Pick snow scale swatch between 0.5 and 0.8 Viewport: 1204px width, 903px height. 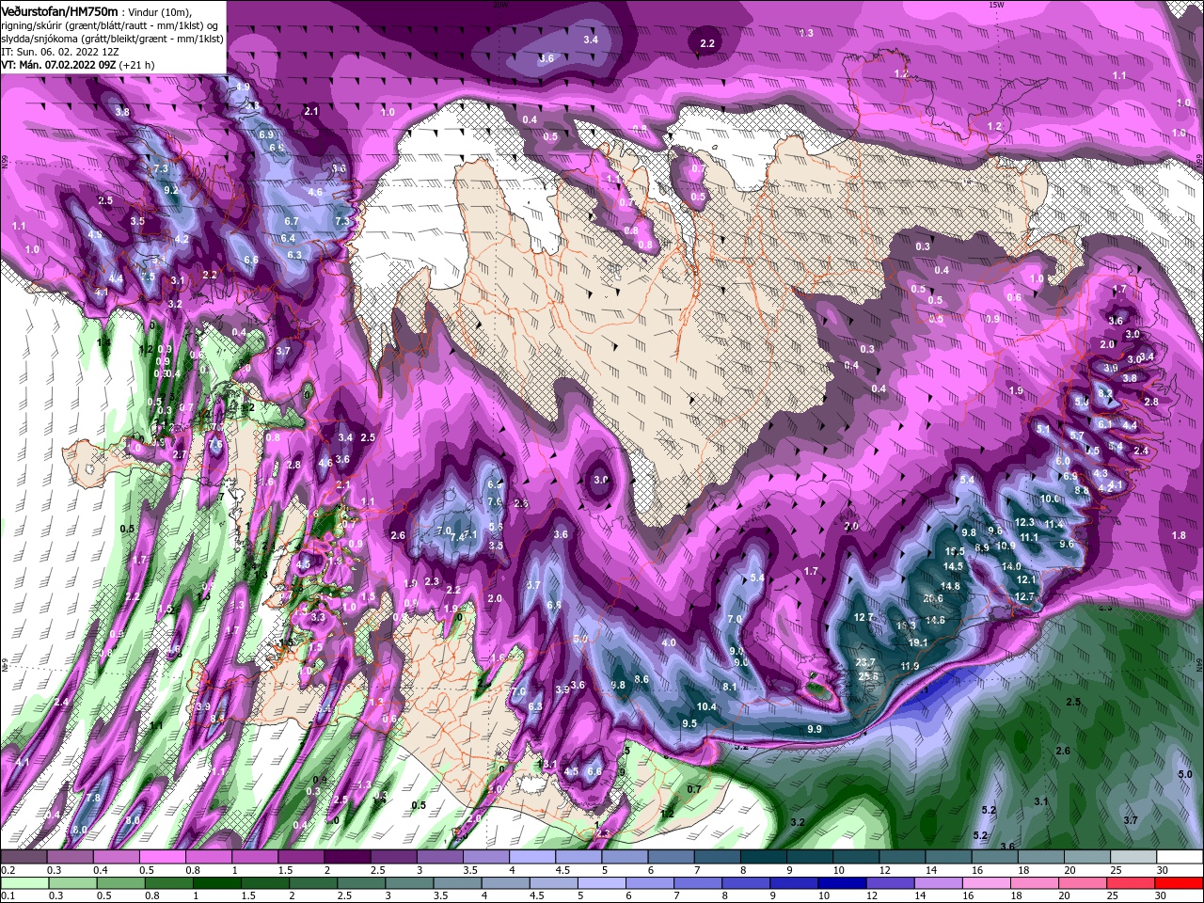tap(162, 857)
